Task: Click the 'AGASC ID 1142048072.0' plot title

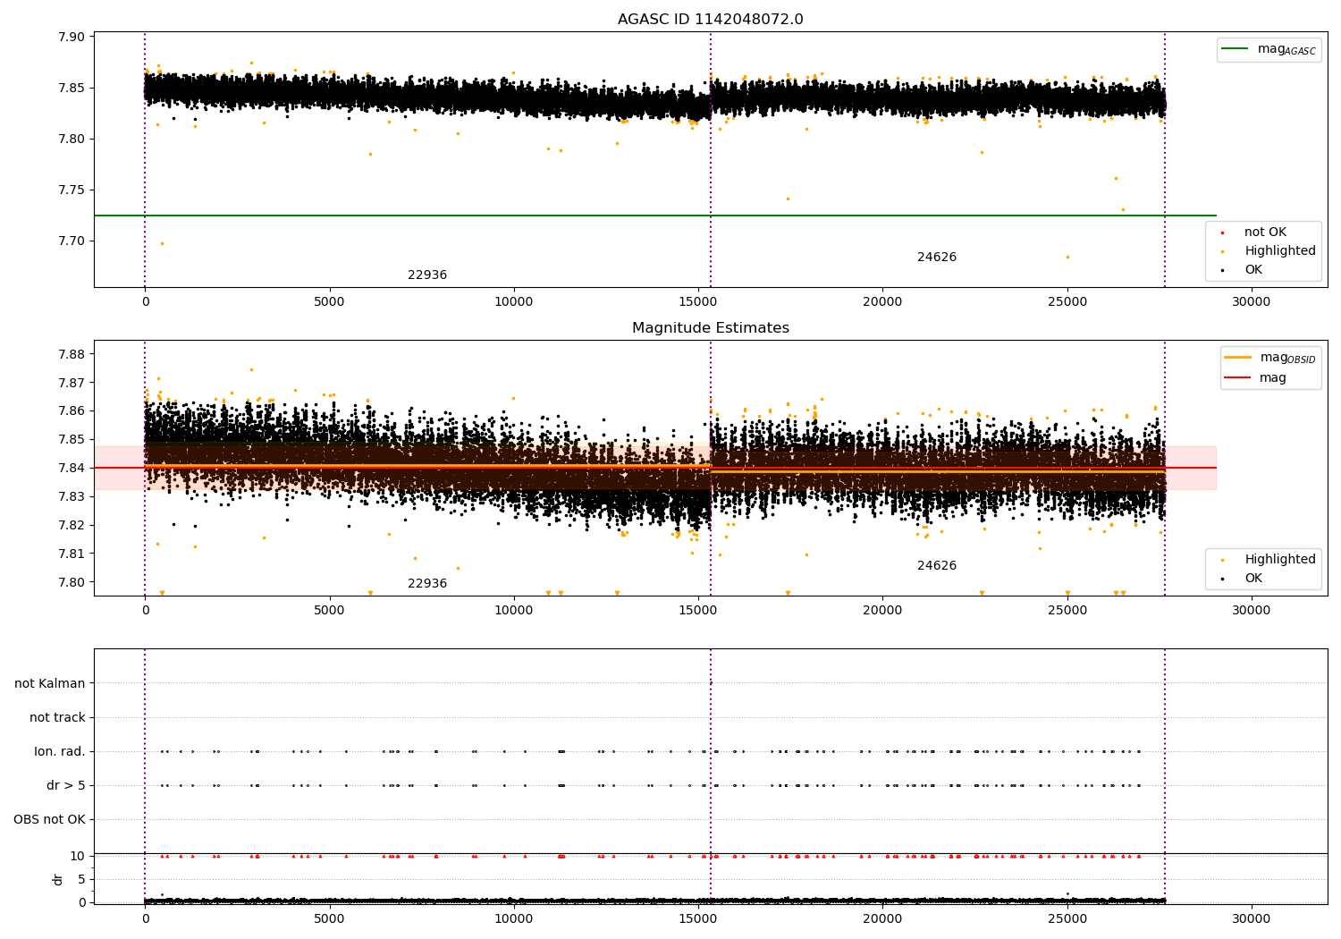Action: click(710, 20)
